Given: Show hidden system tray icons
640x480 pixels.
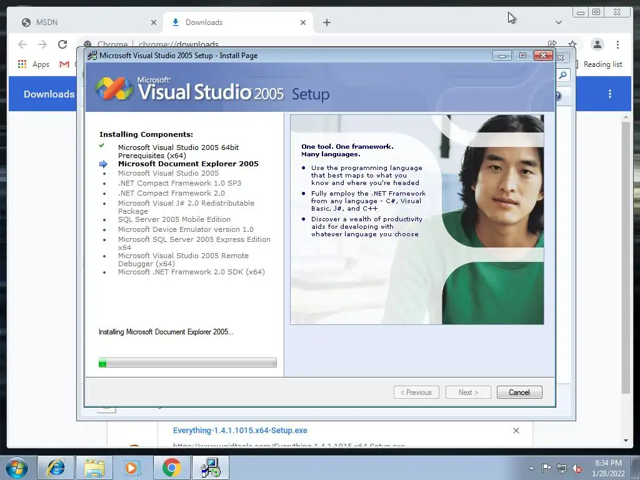Looking at the screenshot, I should (531, 468).
